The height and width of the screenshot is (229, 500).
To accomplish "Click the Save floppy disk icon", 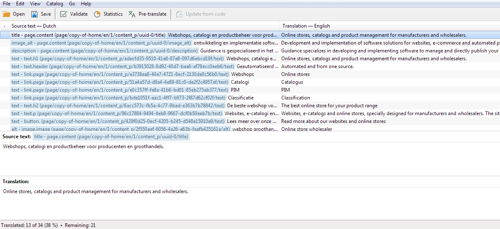I will pos(35,14).
